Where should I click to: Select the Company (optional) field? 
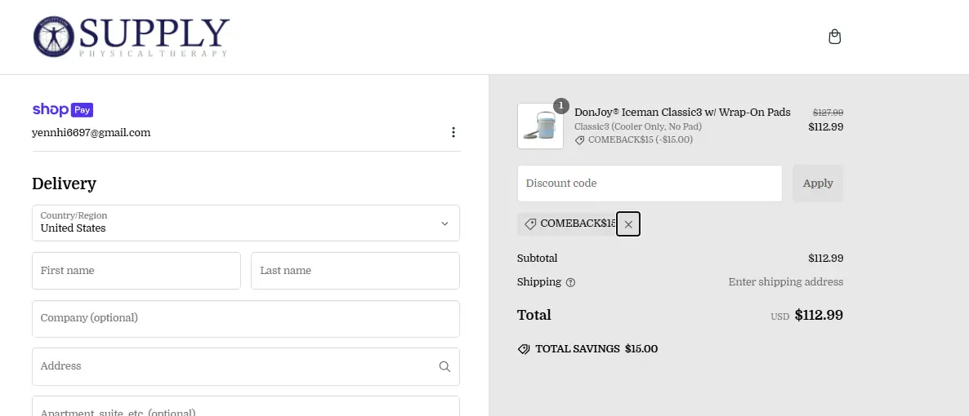pyautogui.click(x=245, y=318)
